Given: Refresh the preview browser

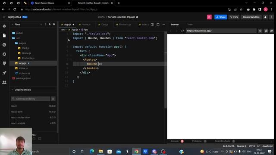Looking at the screenshot, I should [182, 31].
